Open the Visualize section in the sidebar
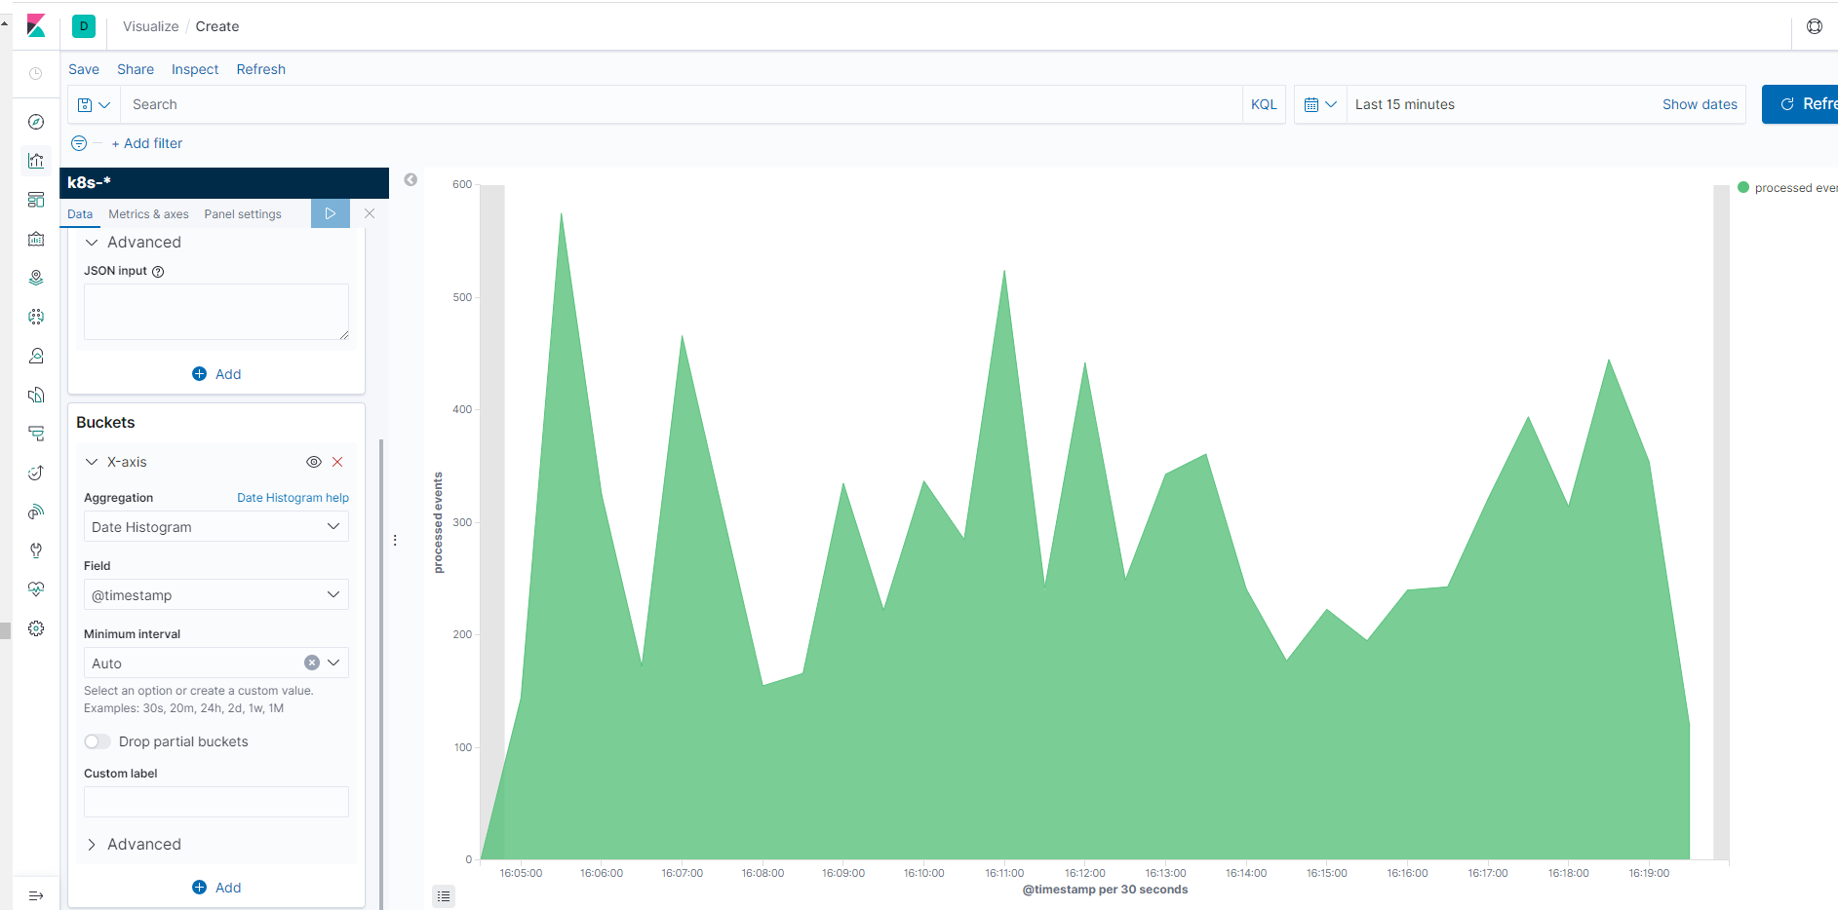Screen dimensions: 1838x910 (36, 161)
